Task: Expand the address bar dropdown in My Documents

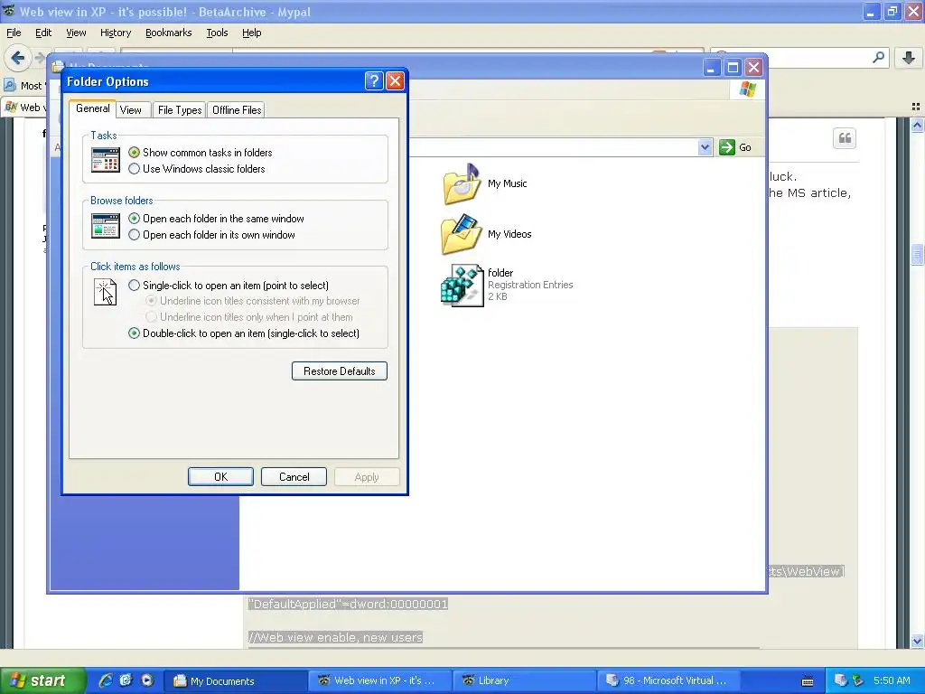Action: coord(705,147)
